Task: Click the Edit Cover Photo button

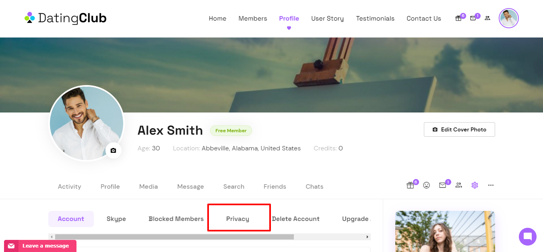Action: pyautogui.click(x=459, y=129)
